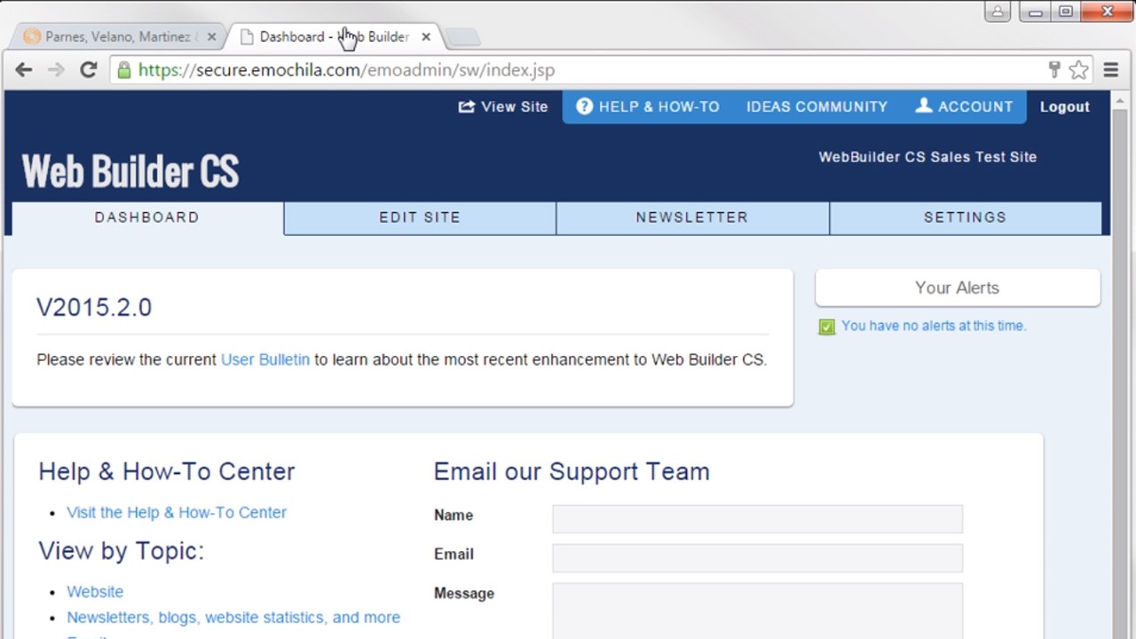Click the browser back arrow
The image size is (1136, 639).
24,70
